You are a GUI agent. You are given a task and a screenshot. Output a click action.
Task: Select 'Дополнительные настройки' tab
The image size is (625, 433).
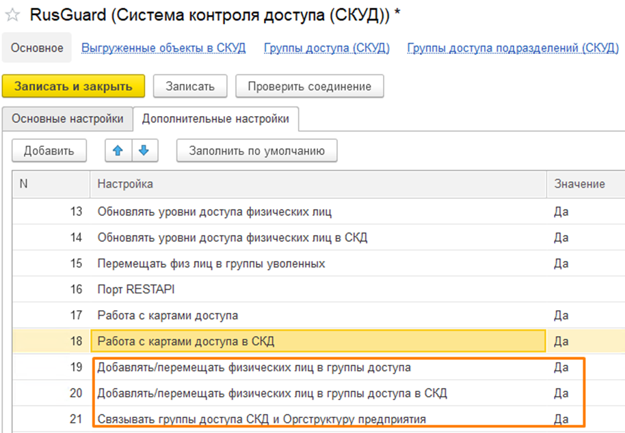coord(215,119)
